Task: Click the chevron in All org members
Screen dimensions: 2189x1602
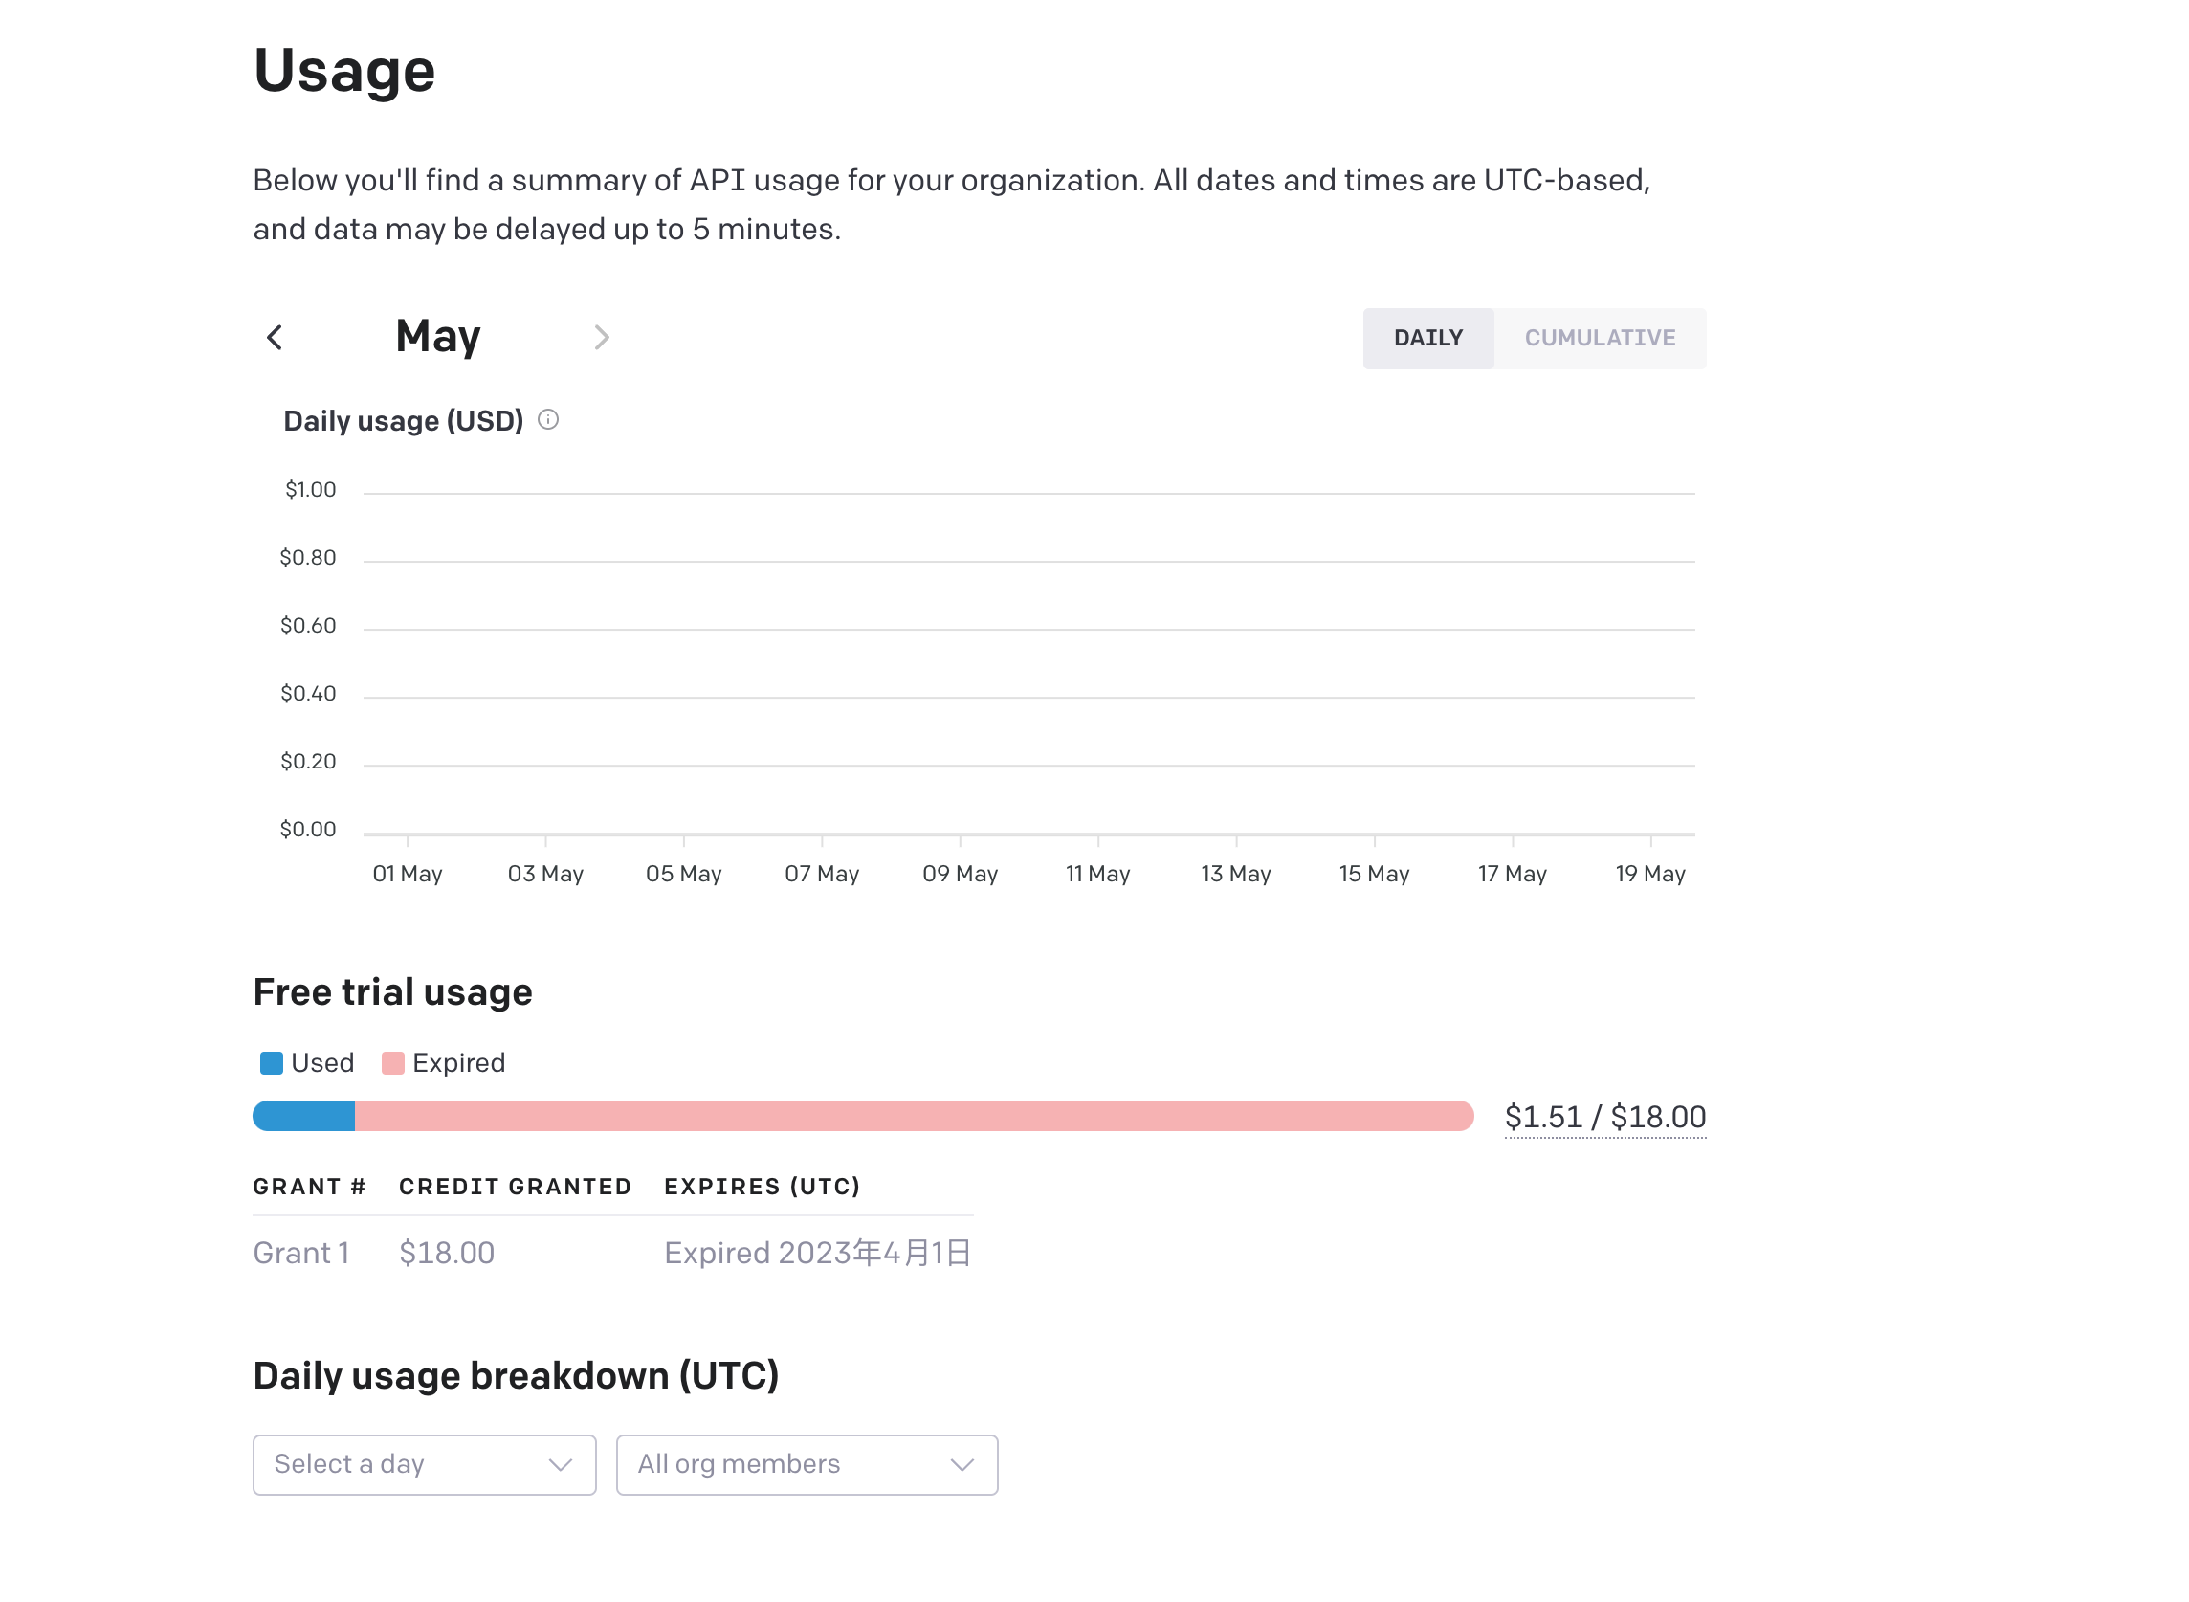Action: pos(961,1464)
